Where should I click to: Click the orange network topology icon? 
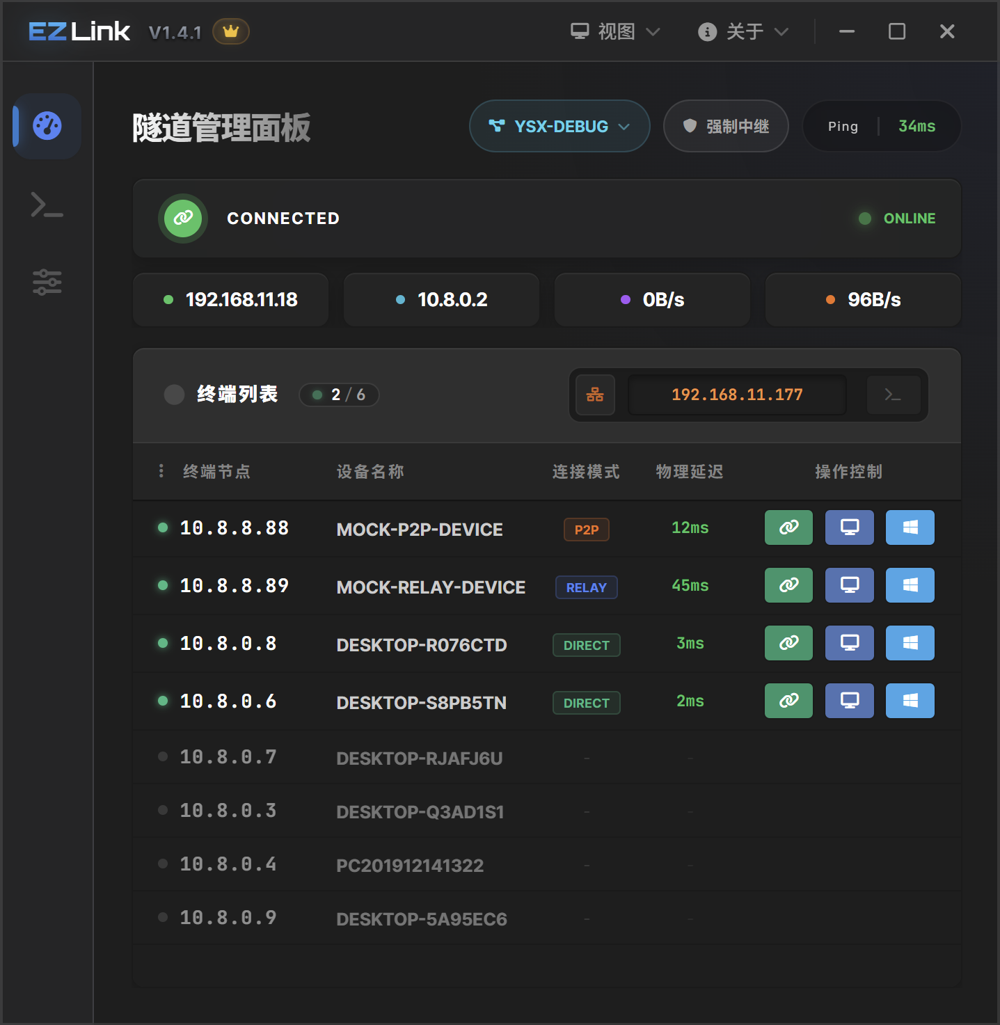click(x=595, y=395)
